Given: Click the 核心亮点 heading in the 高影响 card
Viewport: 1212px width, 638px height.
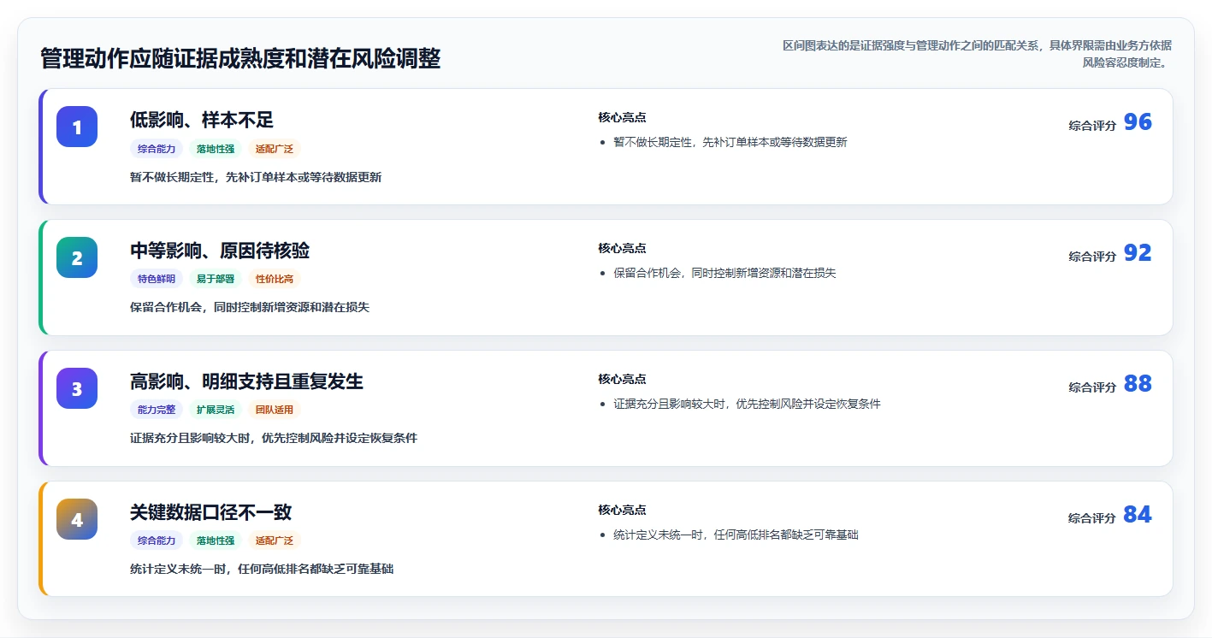Looking at the screenshot, I should click(x=622, y=379).
